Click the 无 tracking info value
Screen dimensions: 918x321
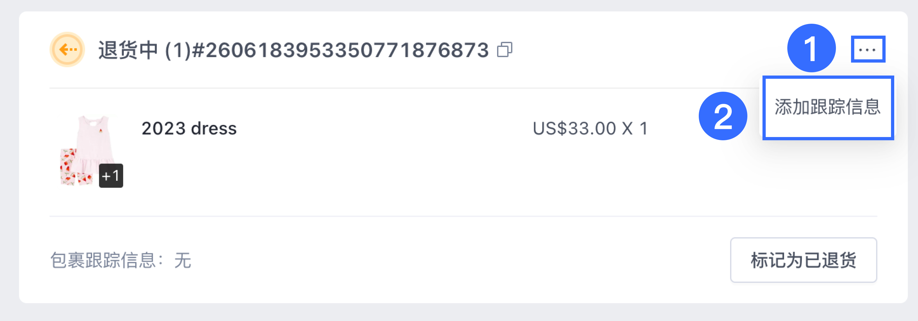[183, 260]
